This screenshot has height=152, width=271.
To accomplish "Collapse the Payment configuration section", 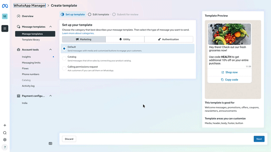I will click(50, 96).
